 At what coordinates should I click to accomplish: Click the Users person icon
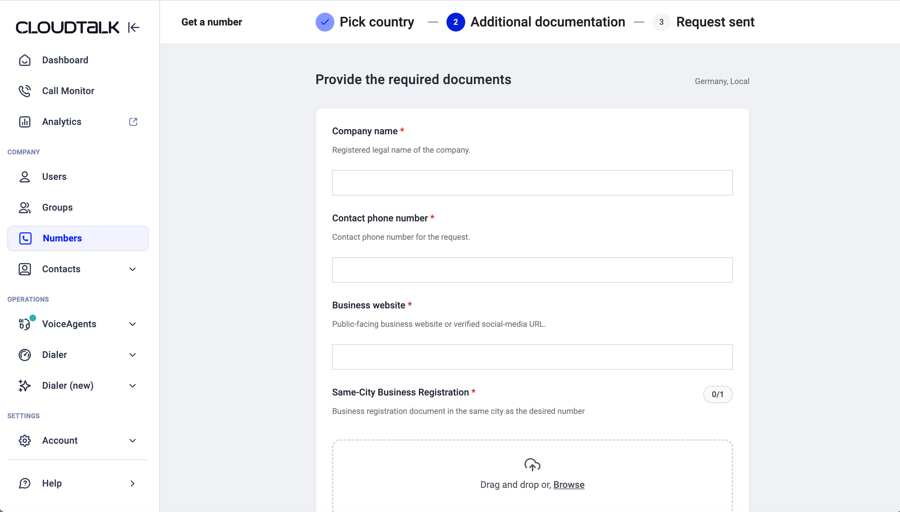coord(24,176)
